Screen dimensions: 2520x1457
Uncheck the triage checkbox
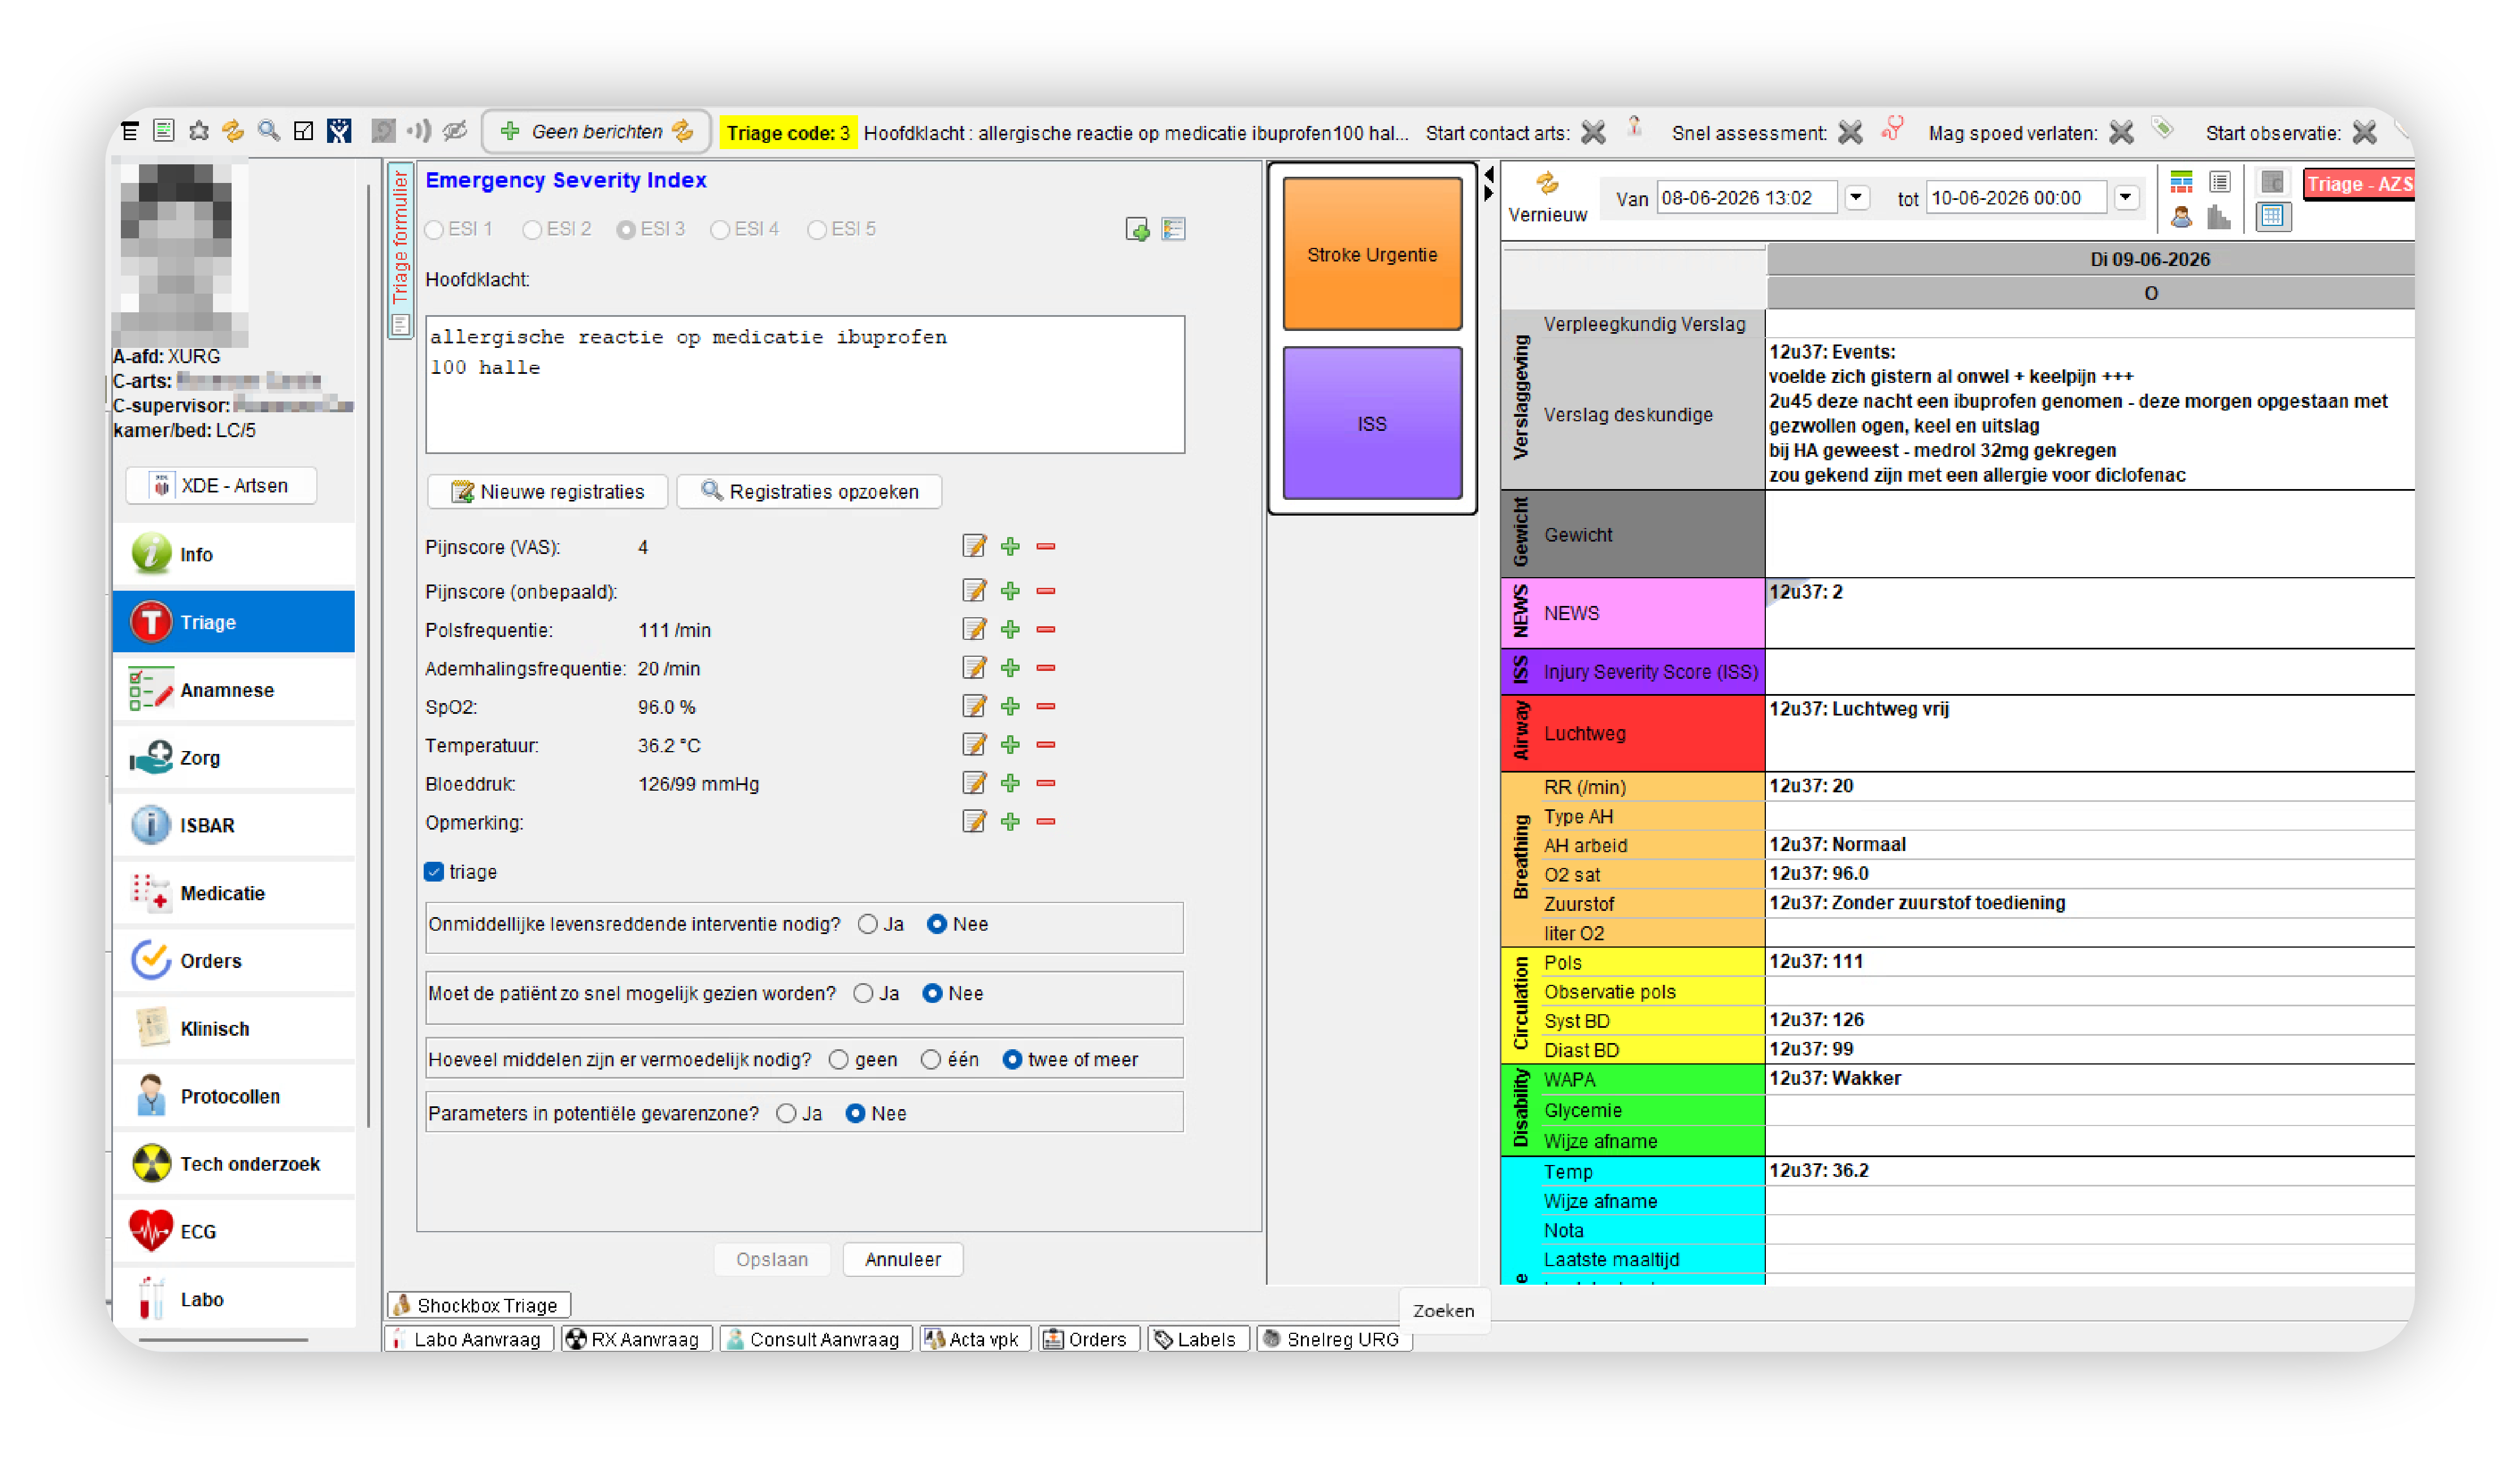pos(434,872)
